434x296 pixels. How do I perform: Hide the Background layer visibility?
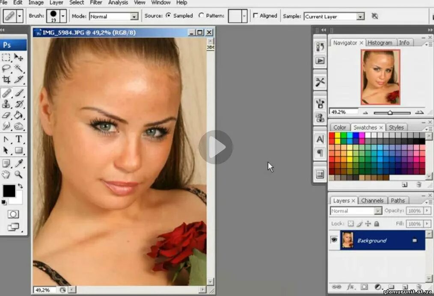[x=334, y=240]
